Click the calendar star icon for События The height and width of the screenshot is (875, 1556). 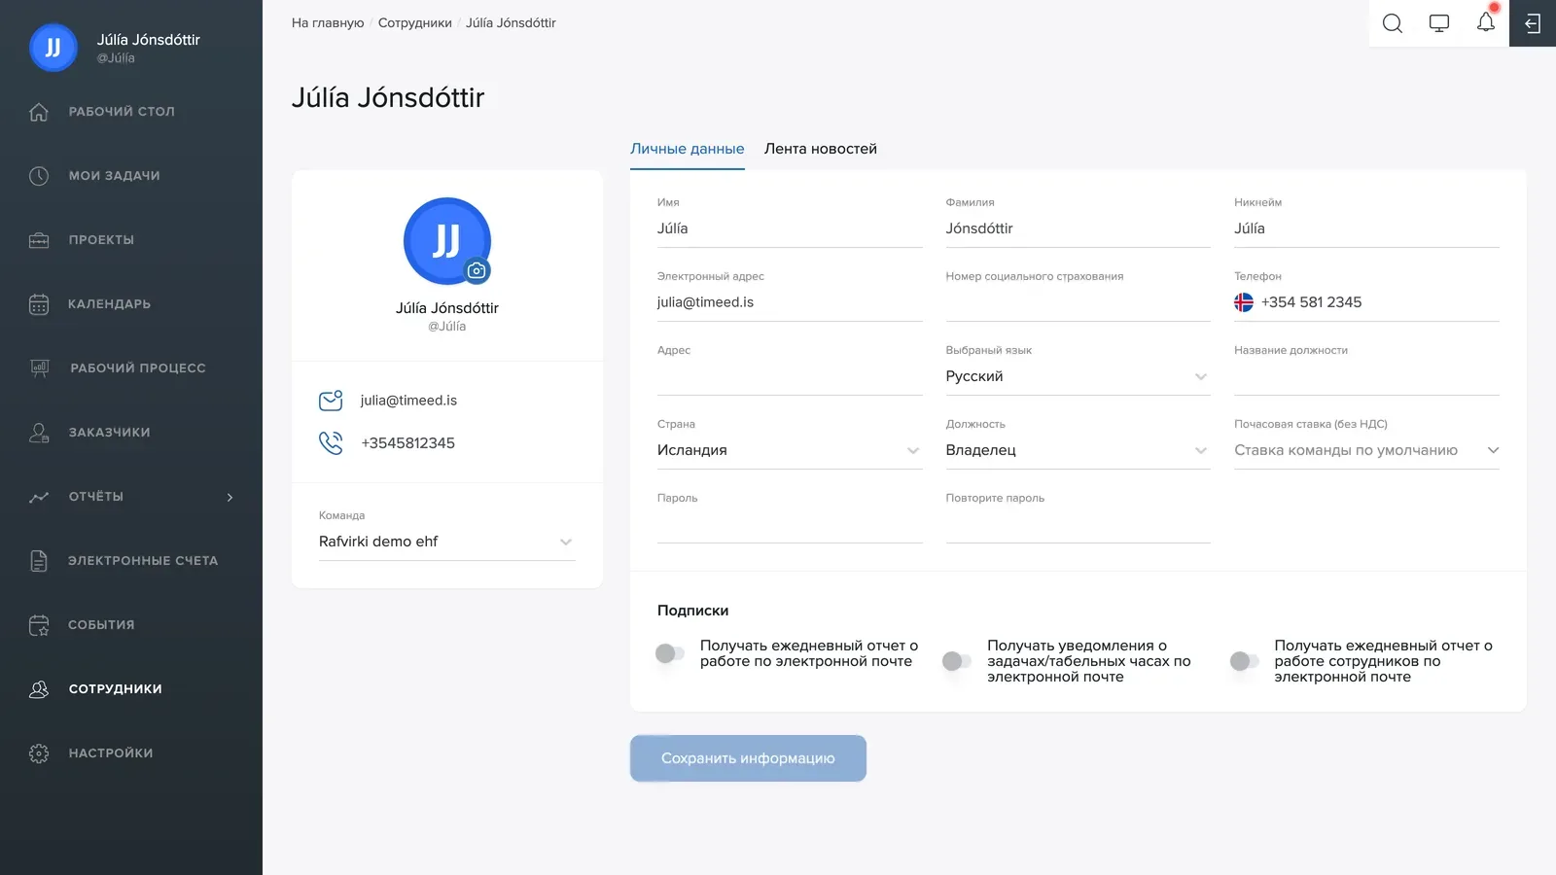[39, 625]
